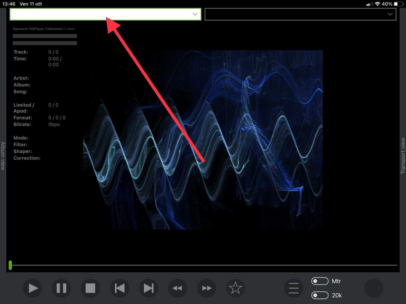The image size is (406, 304).
Task: Toggle the 20k switch
Action: [x=320, y=295]
